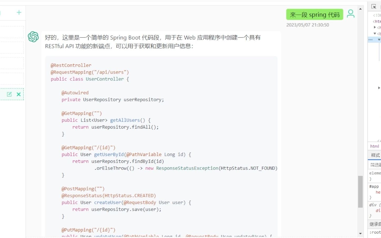Click the @RequestMapping("/api/users") line
The width and height of the screenshot is (381, 238).
(90, 72)
